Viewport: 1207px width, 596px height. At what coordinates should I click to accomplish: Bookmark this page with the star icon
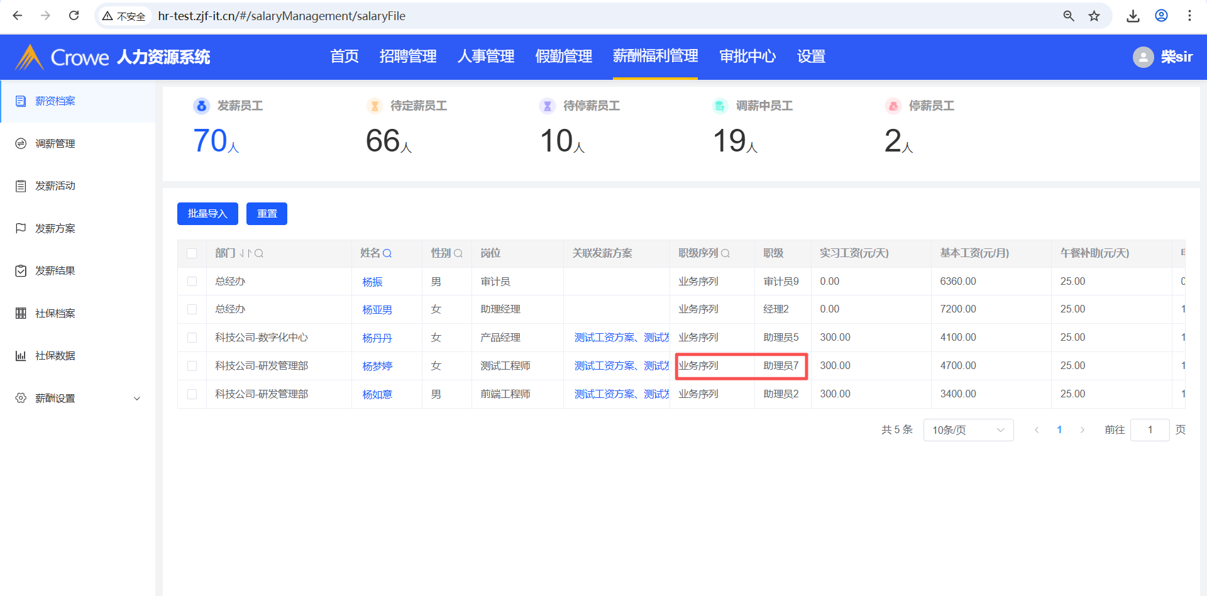click(x=1094, y=16)
